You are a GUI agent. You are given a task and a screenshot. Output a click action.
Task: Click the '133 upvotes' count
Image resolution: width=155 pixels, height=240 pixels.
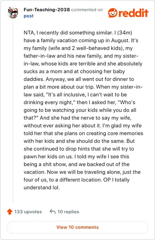click(28, 212)
